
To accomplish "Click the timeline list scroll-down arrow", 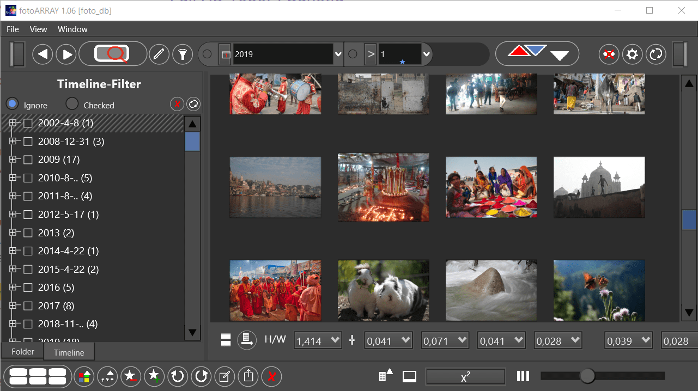I will (x=192, y=331).
